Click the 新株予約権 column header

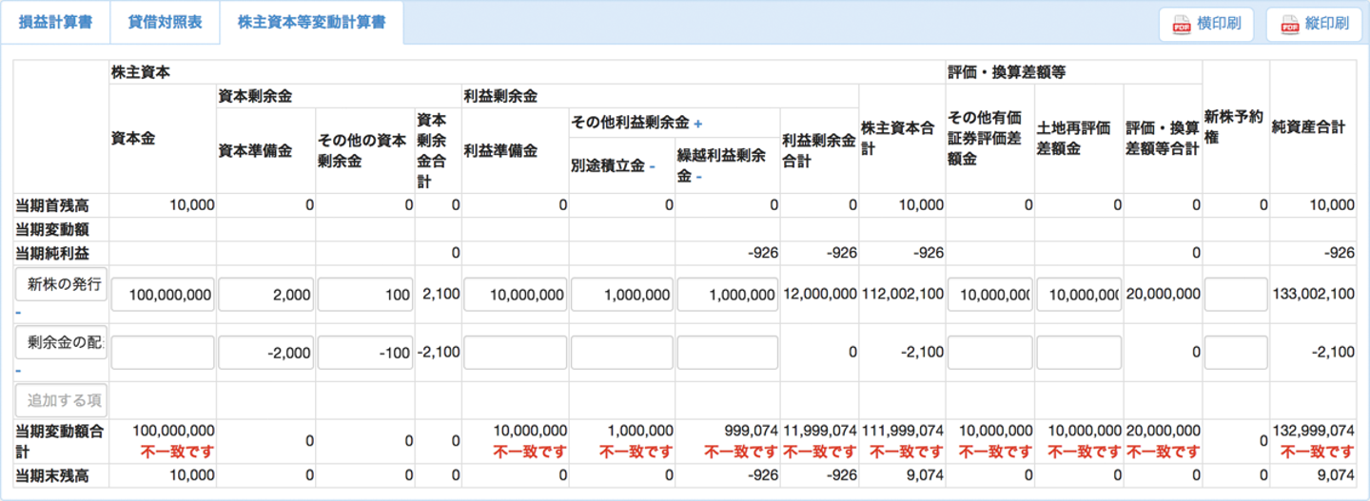pos(1234,126)
